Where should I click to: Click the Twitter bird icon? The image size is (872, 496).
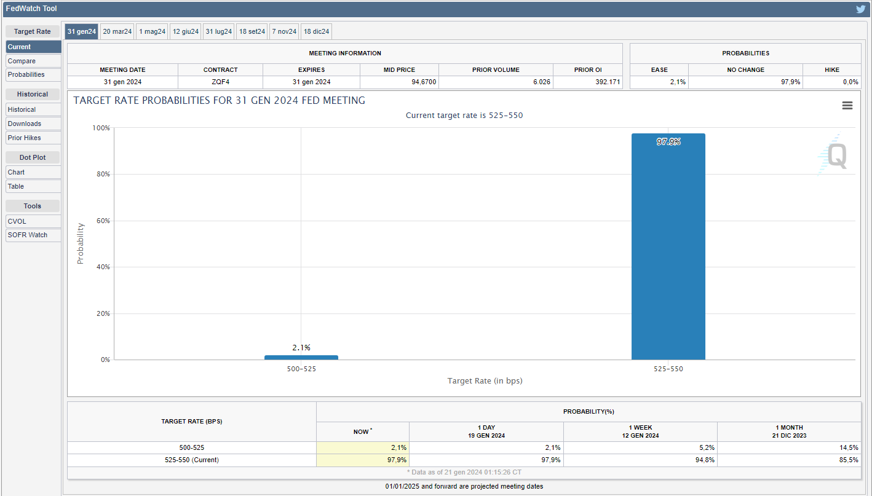[861, 9]
